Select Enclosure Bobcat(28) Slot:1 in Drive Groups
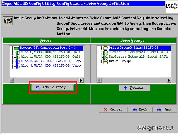This screenshot has width=178, height=134. [138, 57]
